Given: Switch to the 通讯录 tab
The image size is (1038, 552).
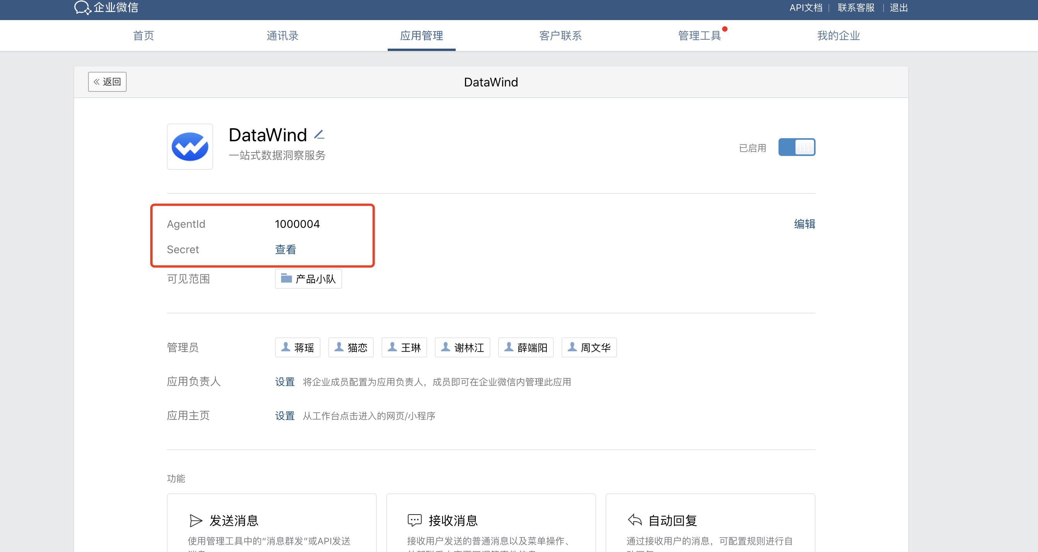Looking at the screenshot, I should pos(282,36).
